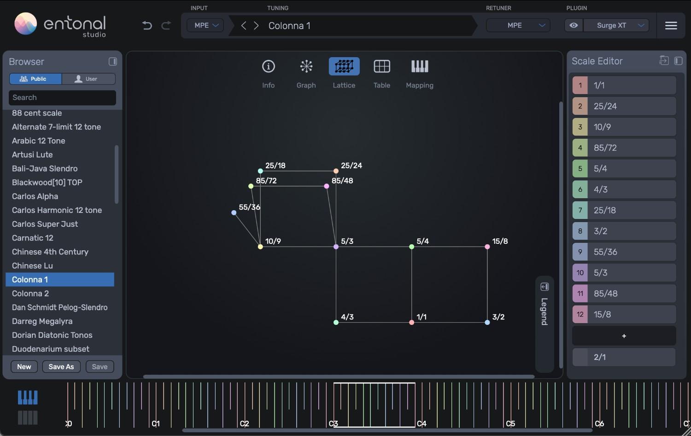Select the Public browser tab
The image size is (691, 436).
[x=35, y=79]
